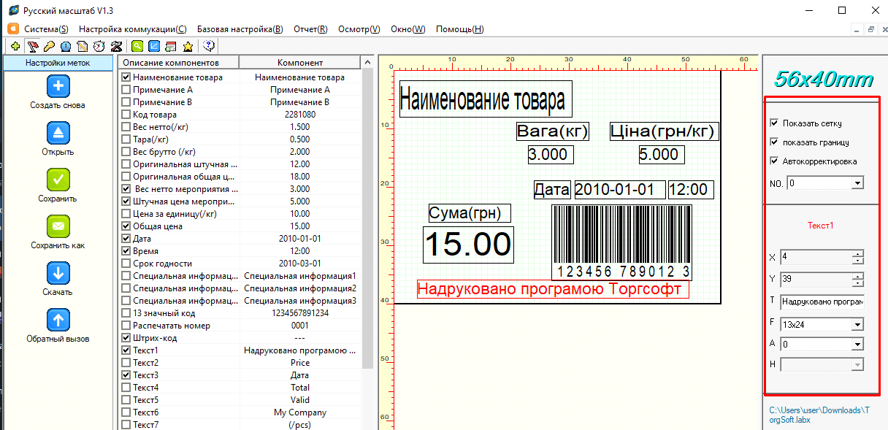Select the green plus Add tool in toolbar
This screenshot has width=888, height=430.
pos(15,46)
